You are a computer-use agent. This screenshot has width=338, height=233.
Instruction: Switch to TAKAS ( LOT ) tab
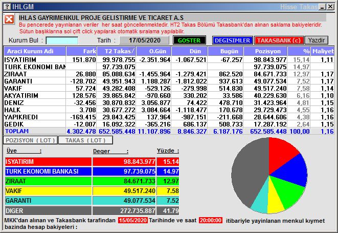click(85, 140)
